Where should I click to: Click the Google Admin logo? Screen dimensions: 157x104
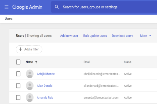click(27, 7)
